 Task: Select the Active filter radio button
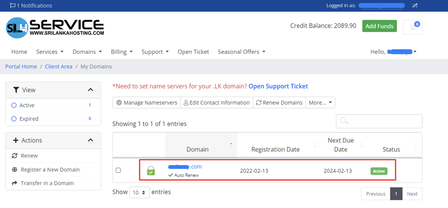[14, 105]
